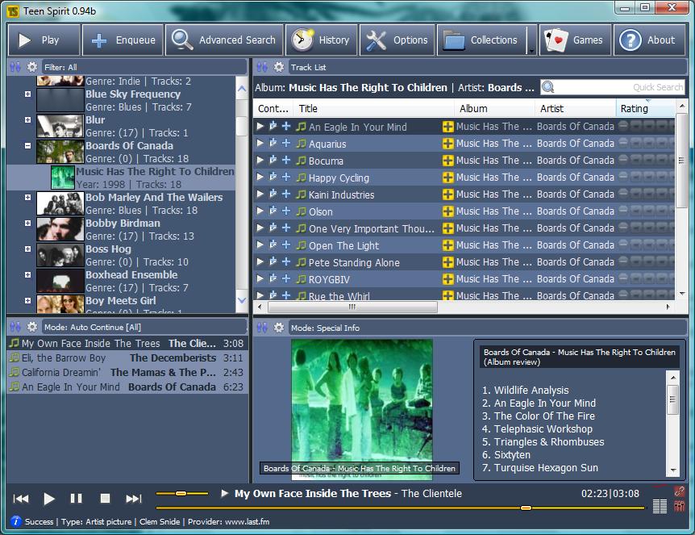695x535 pixels.
Task: Open the About dialog
Action: pyautogui.click(x=649, y=40)
